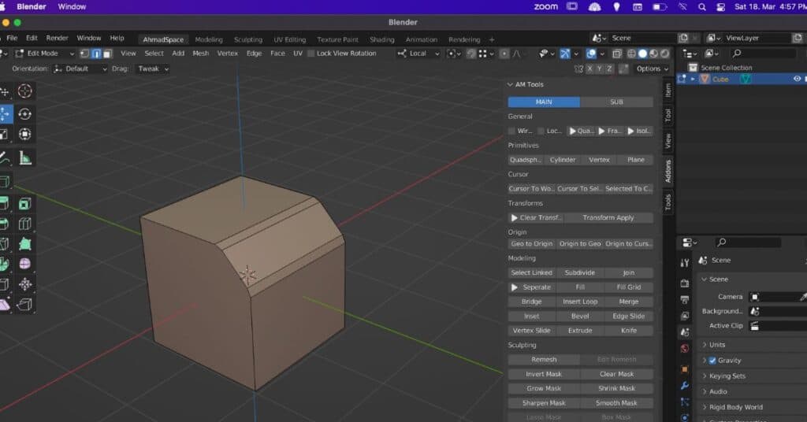The width and height of the screenshot is (807, 422).
Task: Select the Transform tool
Action: pyautogui.click(x=24, y=134)
